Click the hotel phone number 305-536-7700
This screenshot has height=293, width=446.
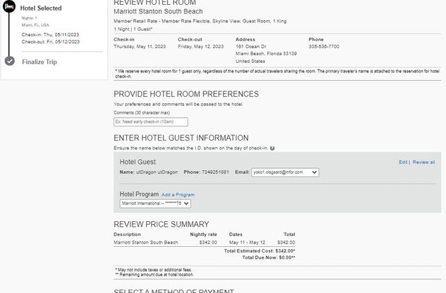pos(324,47)
